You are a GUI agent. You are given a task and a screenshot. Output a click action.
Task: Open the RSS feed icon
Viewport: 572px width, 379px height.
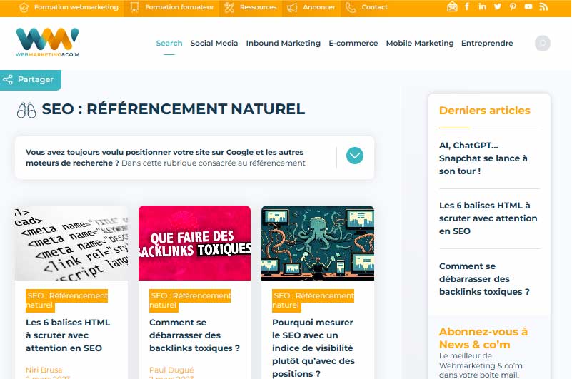click(x=543, y=6)
